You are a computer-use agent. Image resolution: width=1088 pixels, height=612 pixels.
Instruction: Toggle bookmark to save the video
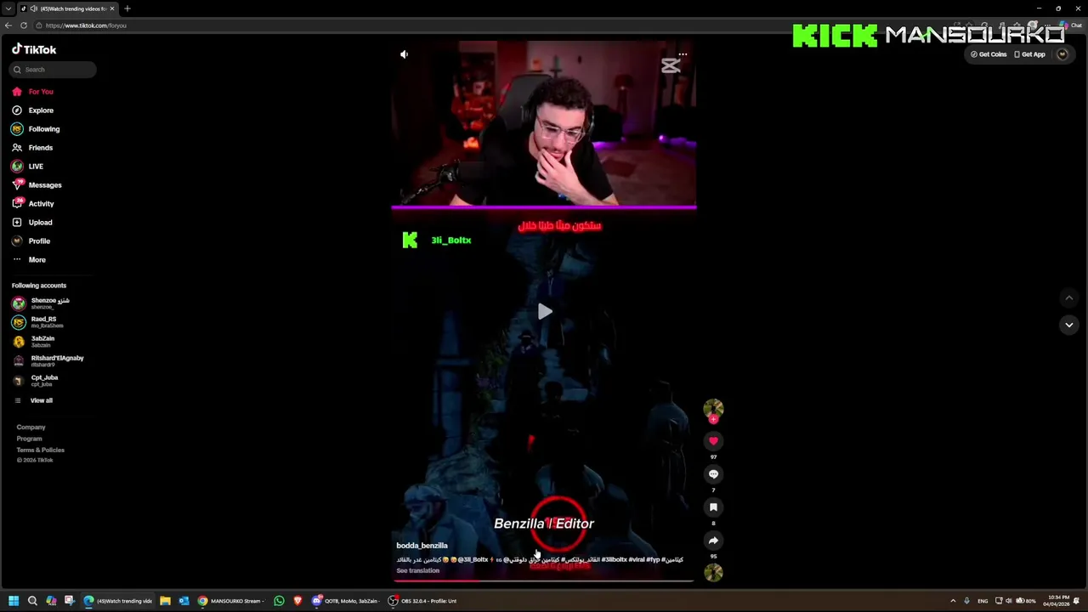point(713,507)
